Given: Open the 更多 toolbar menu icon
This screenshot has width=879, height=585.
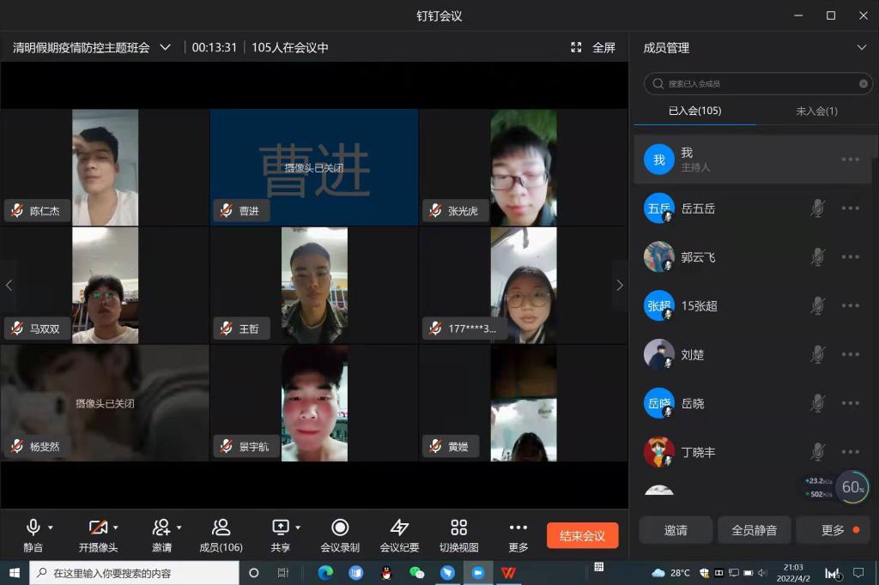Looking at the screenshot, I should pyautogui.click(x=518, y=528).
